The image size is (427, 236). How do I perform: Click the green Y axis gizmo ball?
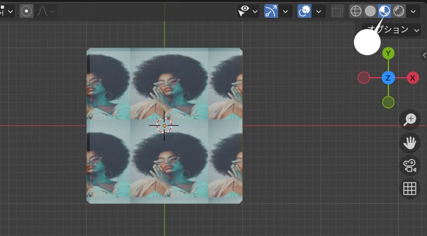388,53
